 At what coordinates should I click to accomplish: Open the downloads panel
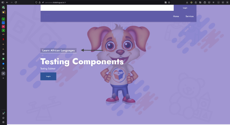point(187,2)
